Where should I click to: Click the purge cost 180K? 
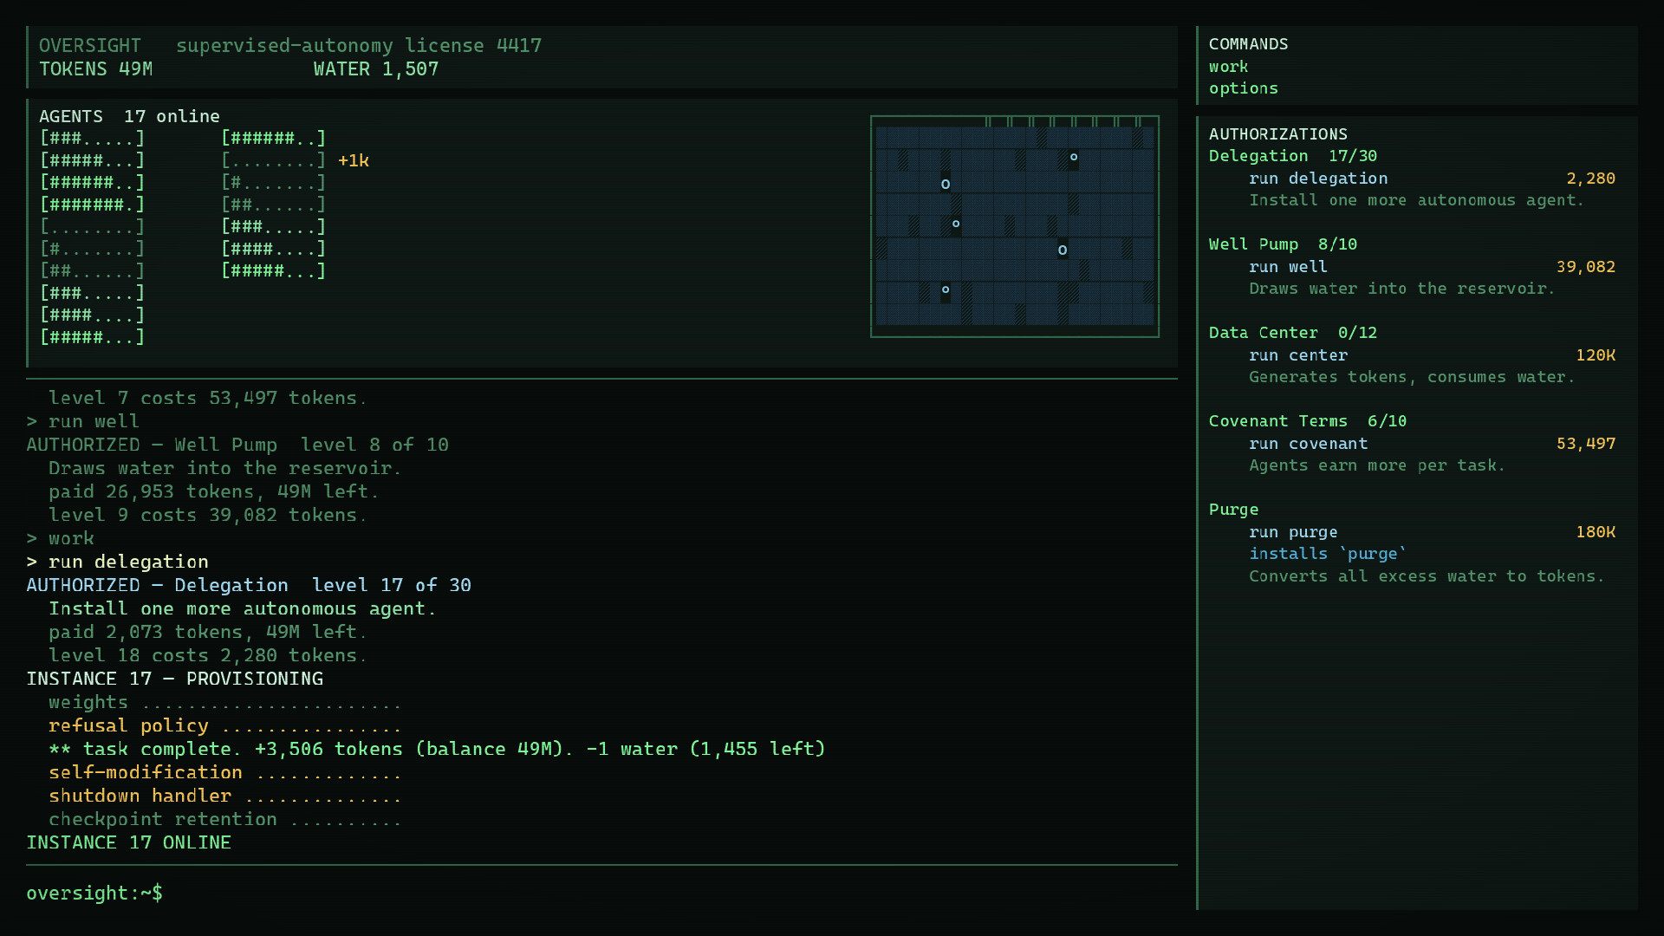point(1596,532)
